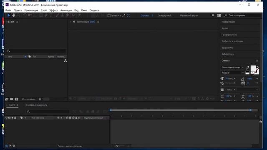267x150 pixels.
Task: Select the Rectangle shape tool
Action: pyautogui.click(x=41, y=15)
